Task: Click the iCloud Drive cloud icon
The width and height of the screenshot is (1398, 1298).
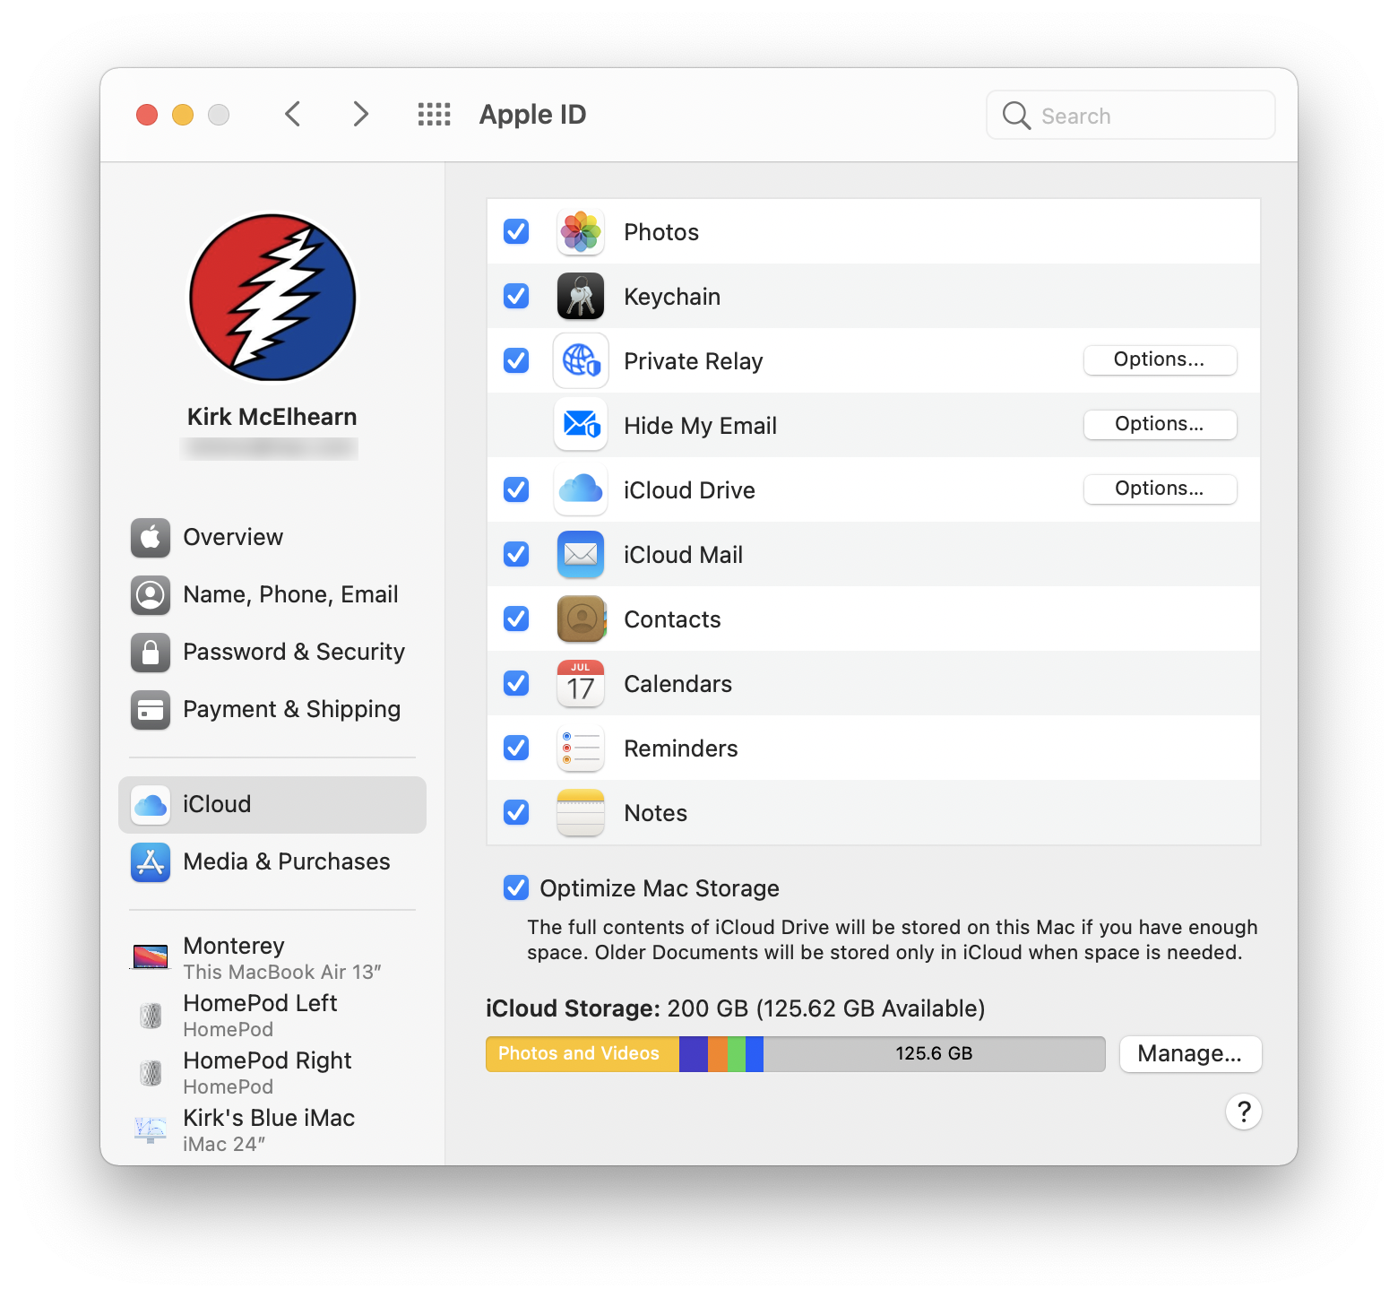Action: [581, 489]
